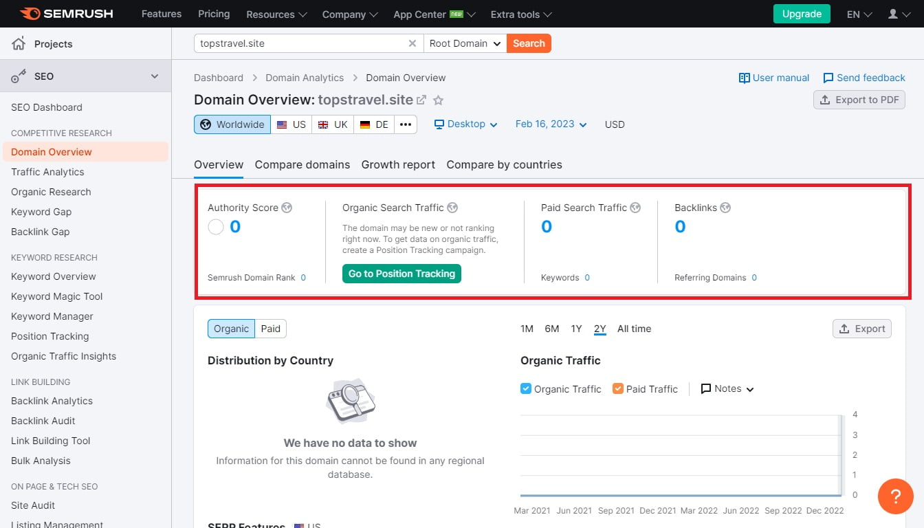Uncheck the Organic Traffic checkbox
Viewport: 924px width, 528px height.
pyautogui.click(x=526, y=388)
